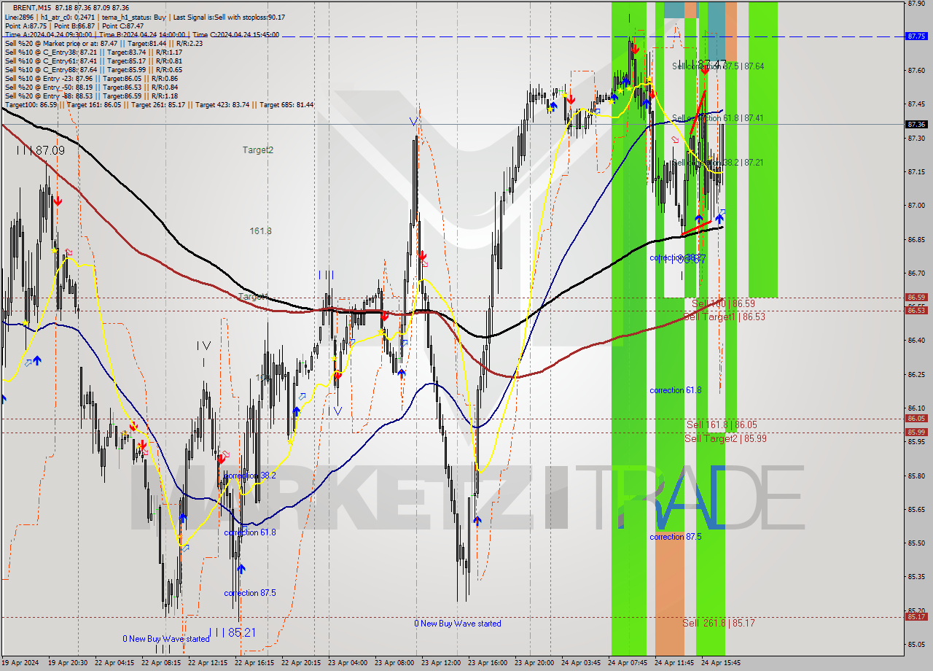The height and width of the screenshot is (671, 933).
Task: Click the red 86.59 price-axis tag
Action: [916, 297]
